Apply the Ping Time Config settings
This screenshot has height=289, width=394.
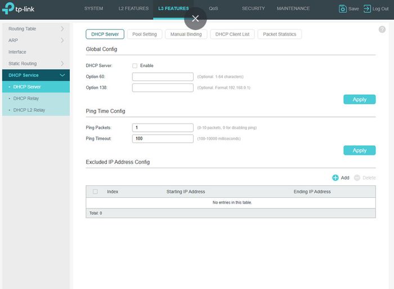point(359,150)
